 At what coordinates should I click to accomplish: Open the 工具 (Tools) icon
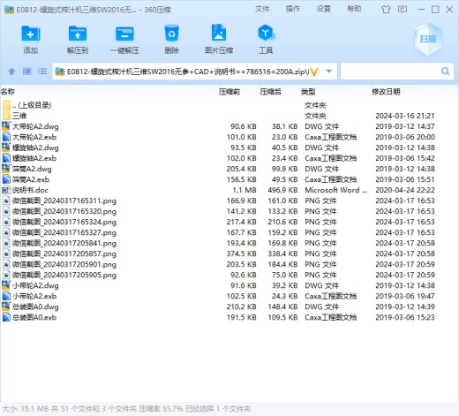point(266,33)
